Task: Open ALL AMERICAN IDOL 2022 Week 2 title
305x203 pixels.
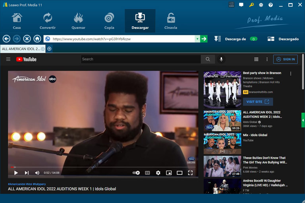Action: coord(262,115)
